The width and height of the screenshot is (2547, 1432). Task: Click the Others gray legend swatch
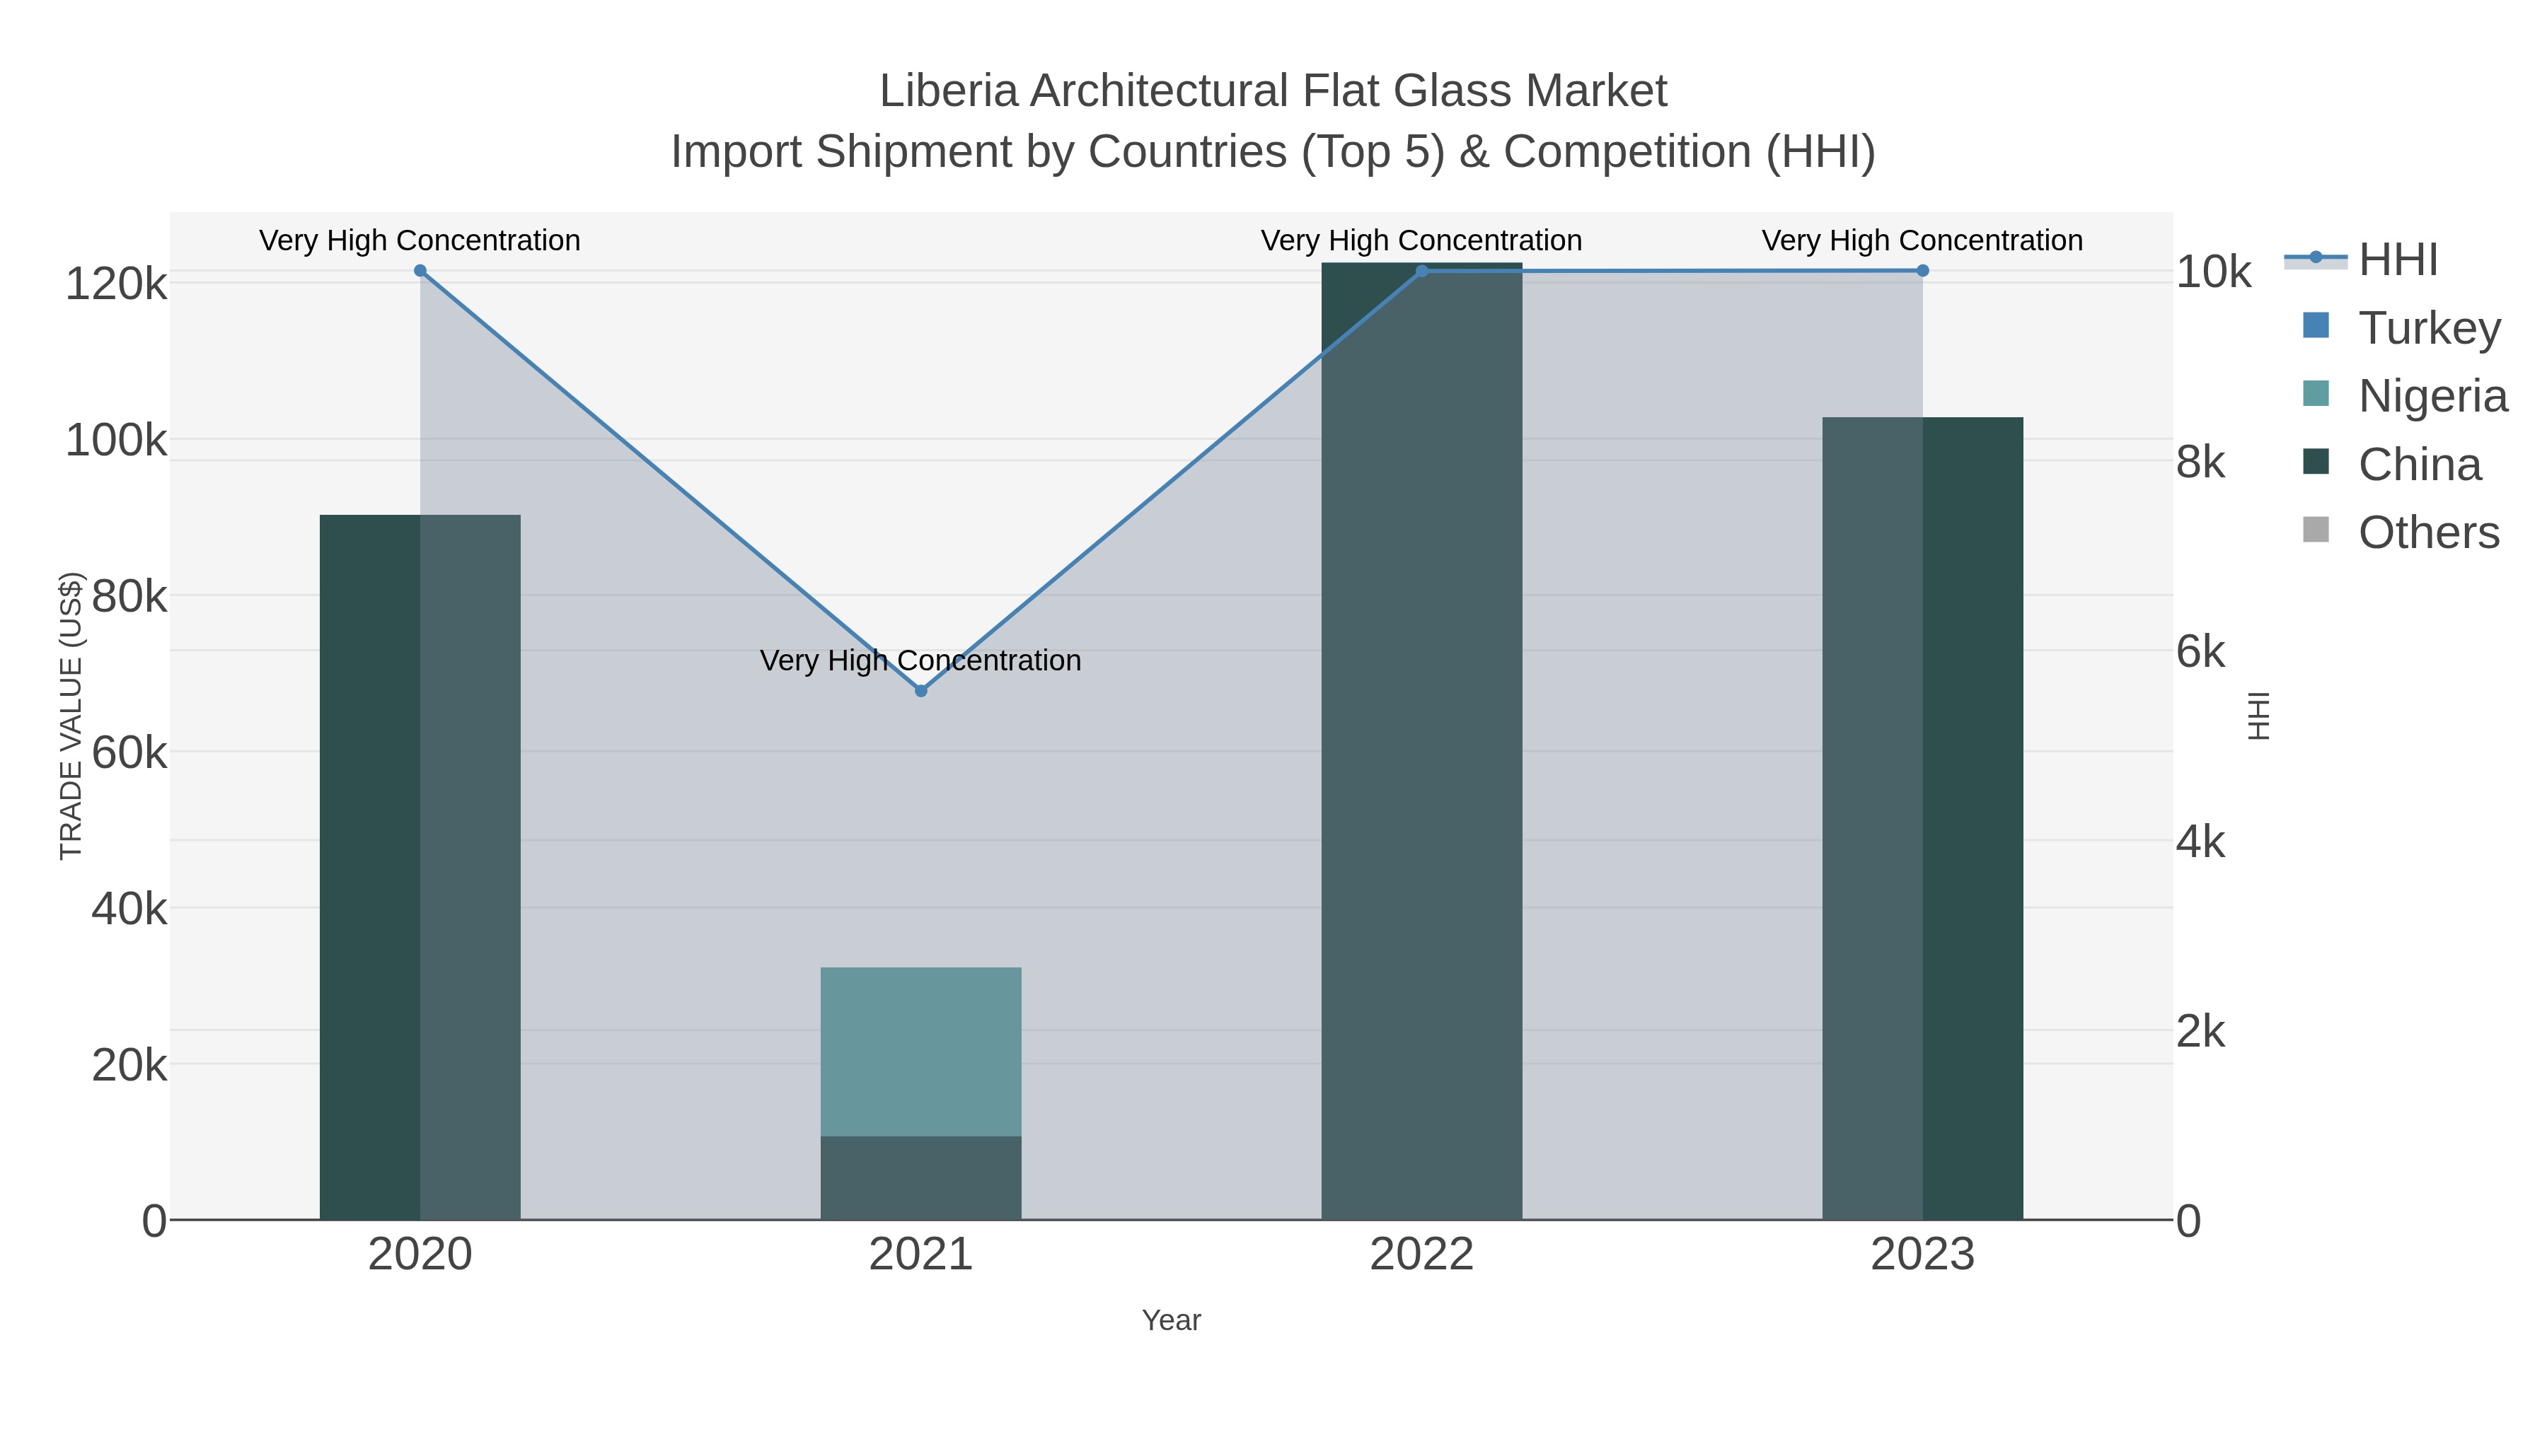pyautogui.click(x=2316, y=530)
